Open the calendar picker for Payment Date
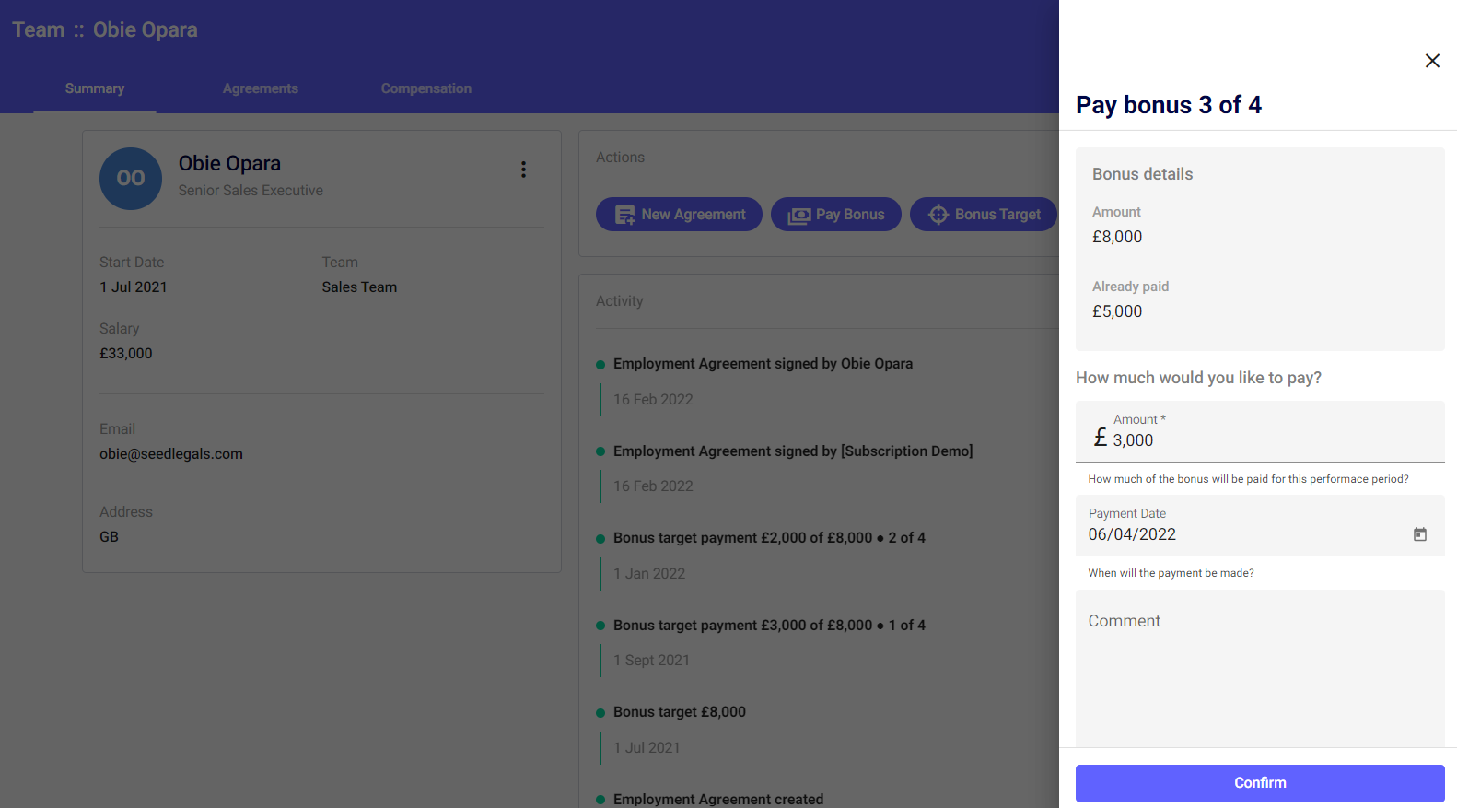Image resolution: width=1457 pixels, height=808 pixels. pos(1419,534)
